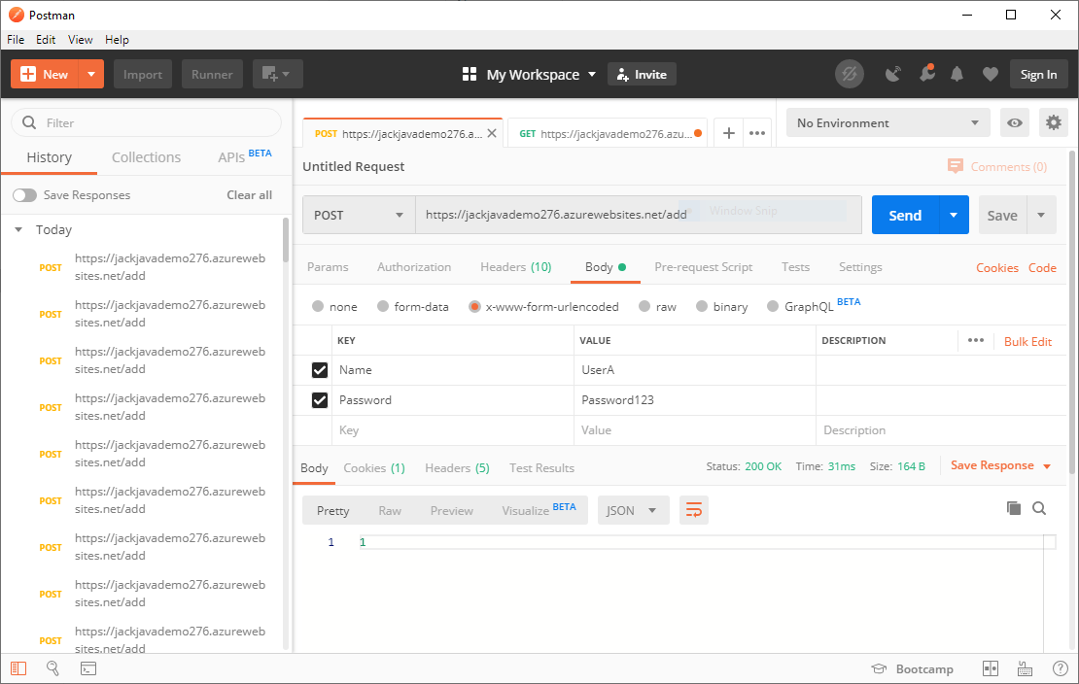
Task: Toggle line wrap icon in response
Action: [x=694, y=510]
